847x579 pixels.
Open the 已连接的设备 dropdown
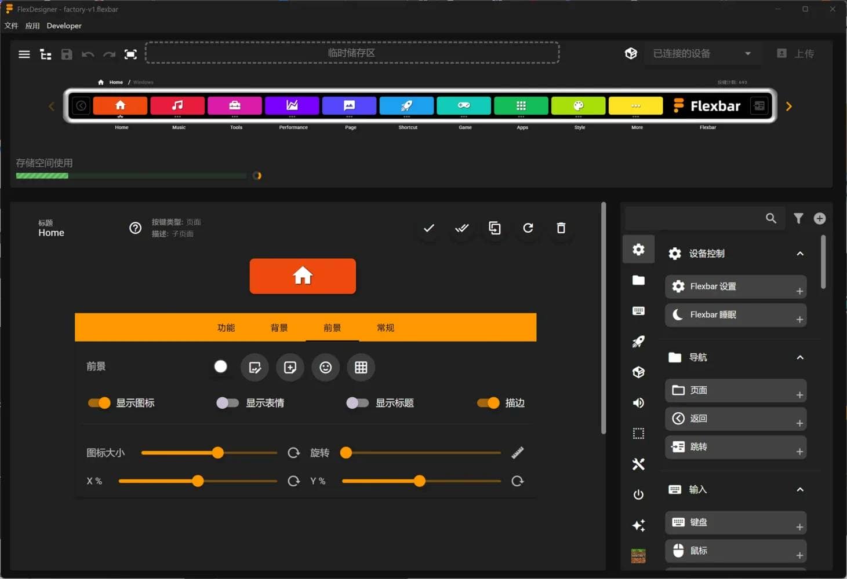(701, 54)
